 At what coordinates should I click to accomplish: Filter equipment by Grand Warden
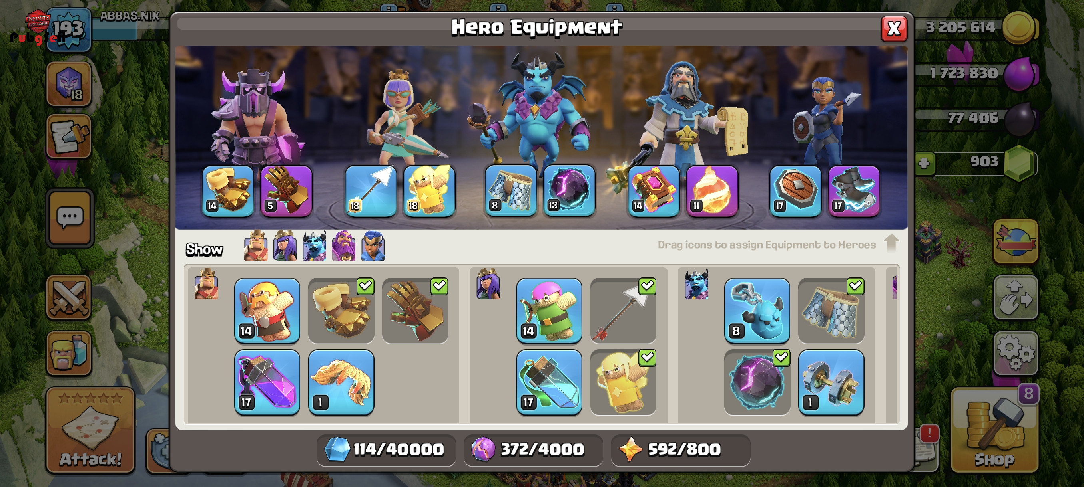(x=343, y=246)
